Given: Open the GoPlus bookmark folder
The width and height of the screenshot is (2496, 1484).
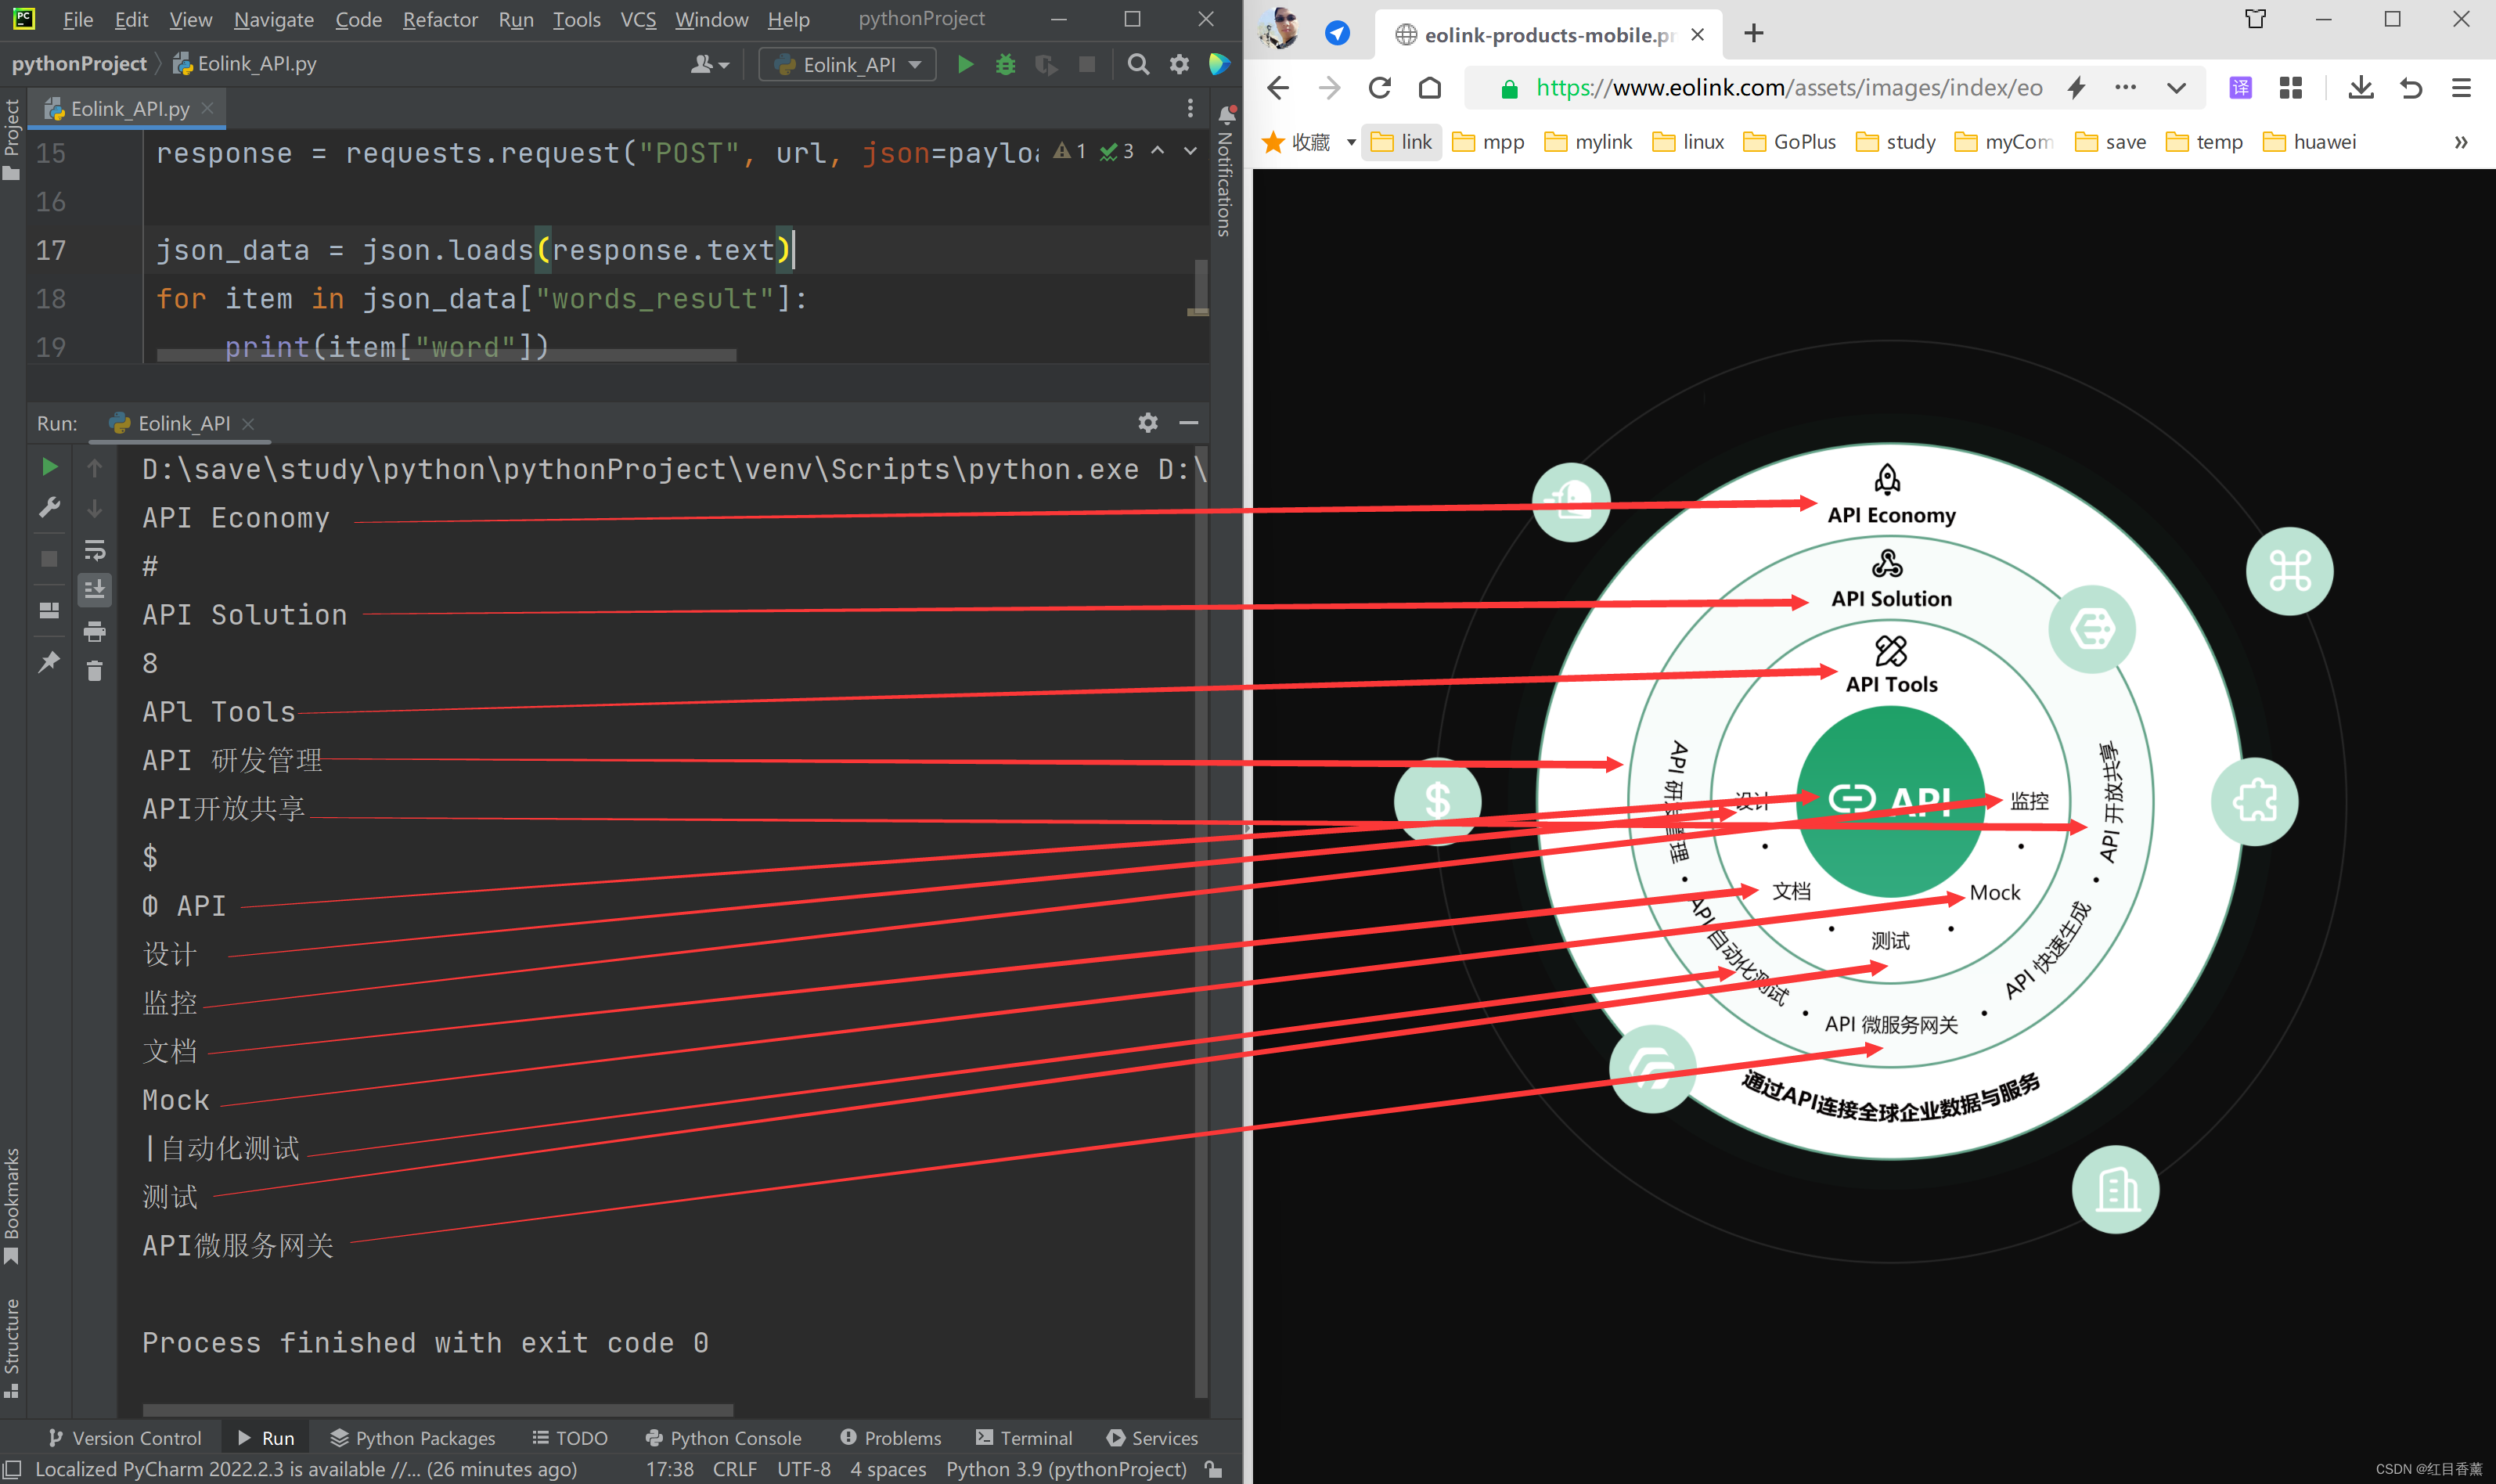Looking at the screenshot, I should coord(1789,142).
